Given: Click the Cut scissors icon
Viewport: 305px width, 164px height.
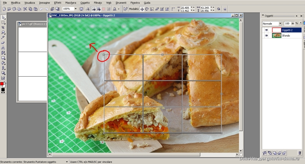Looking at the screenshot, I should 25,9.
